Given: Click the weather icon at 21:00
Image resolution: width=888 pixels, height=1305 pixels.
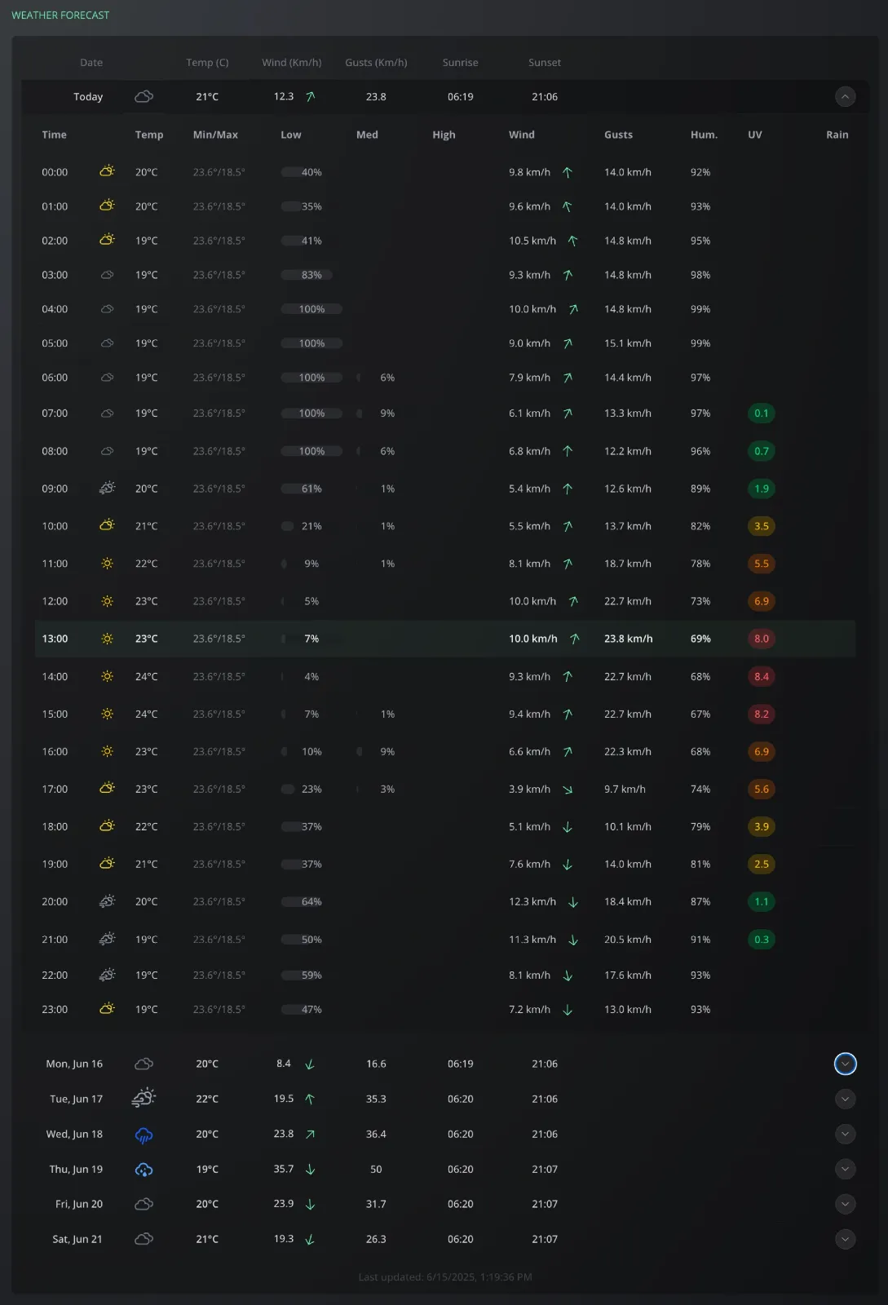Looking at the screenshot, I should pos(107,940).
